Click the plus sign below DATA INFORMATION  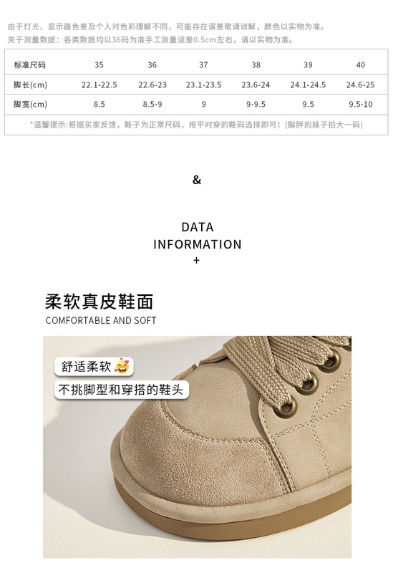[196, 260]
